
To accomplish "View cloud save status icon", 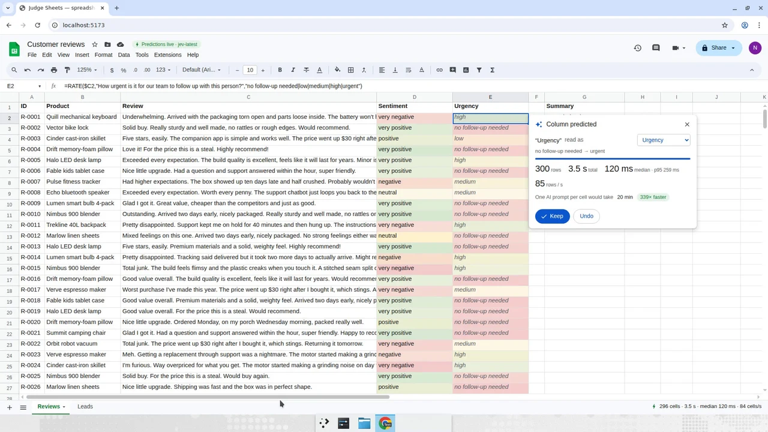I will 120,44.
